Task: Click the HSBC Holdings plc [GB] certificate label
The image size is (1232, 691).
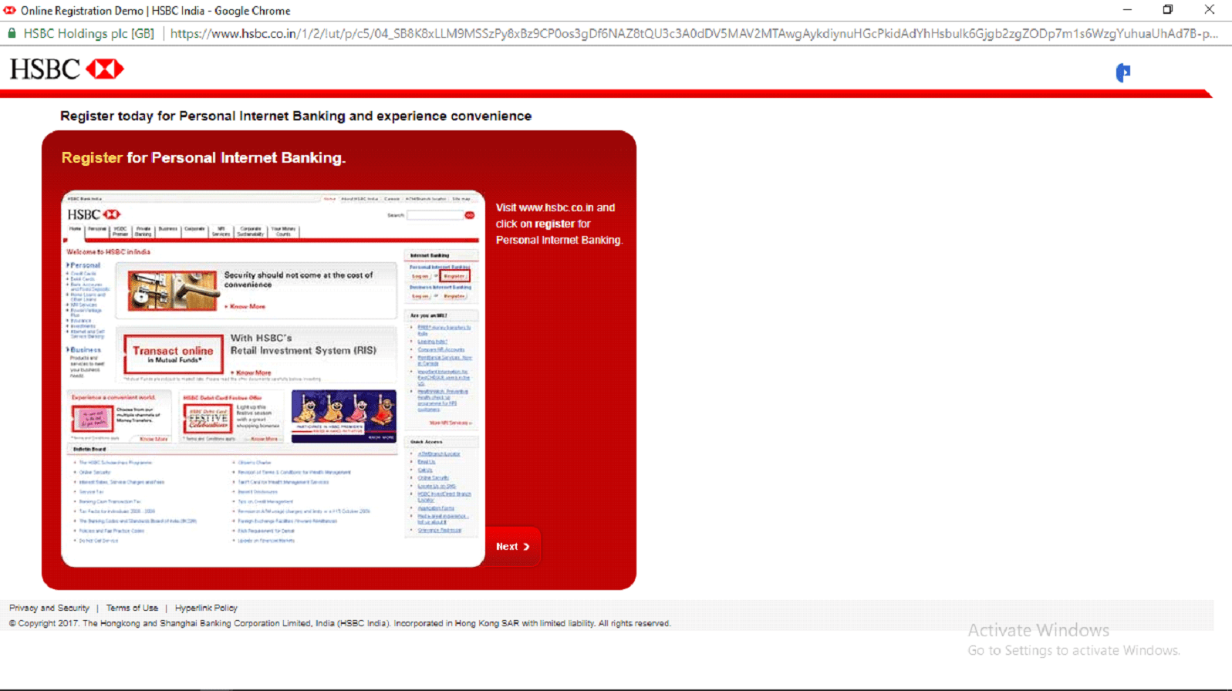Action: 89,33
